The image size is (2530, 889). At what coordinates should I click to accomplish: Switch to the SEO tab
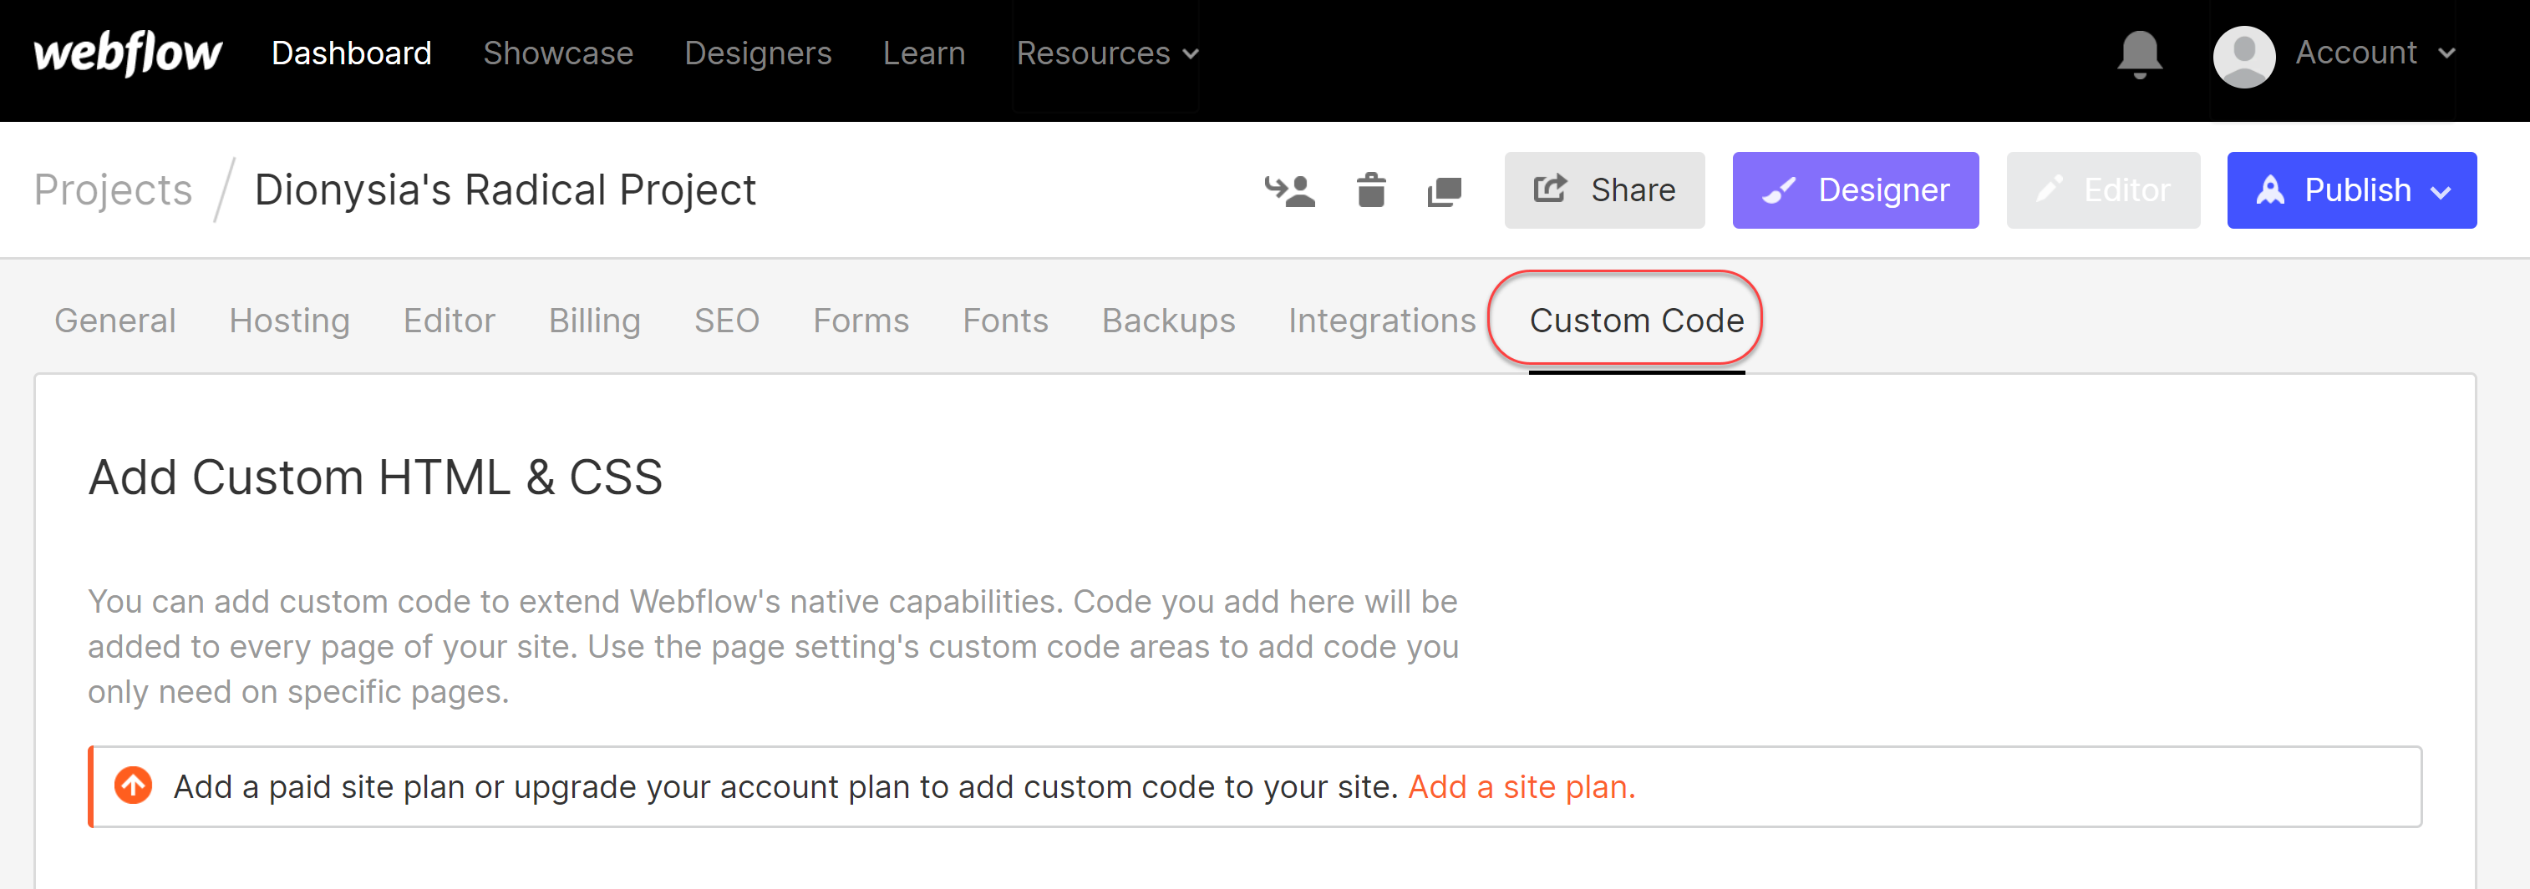[727, 321]
